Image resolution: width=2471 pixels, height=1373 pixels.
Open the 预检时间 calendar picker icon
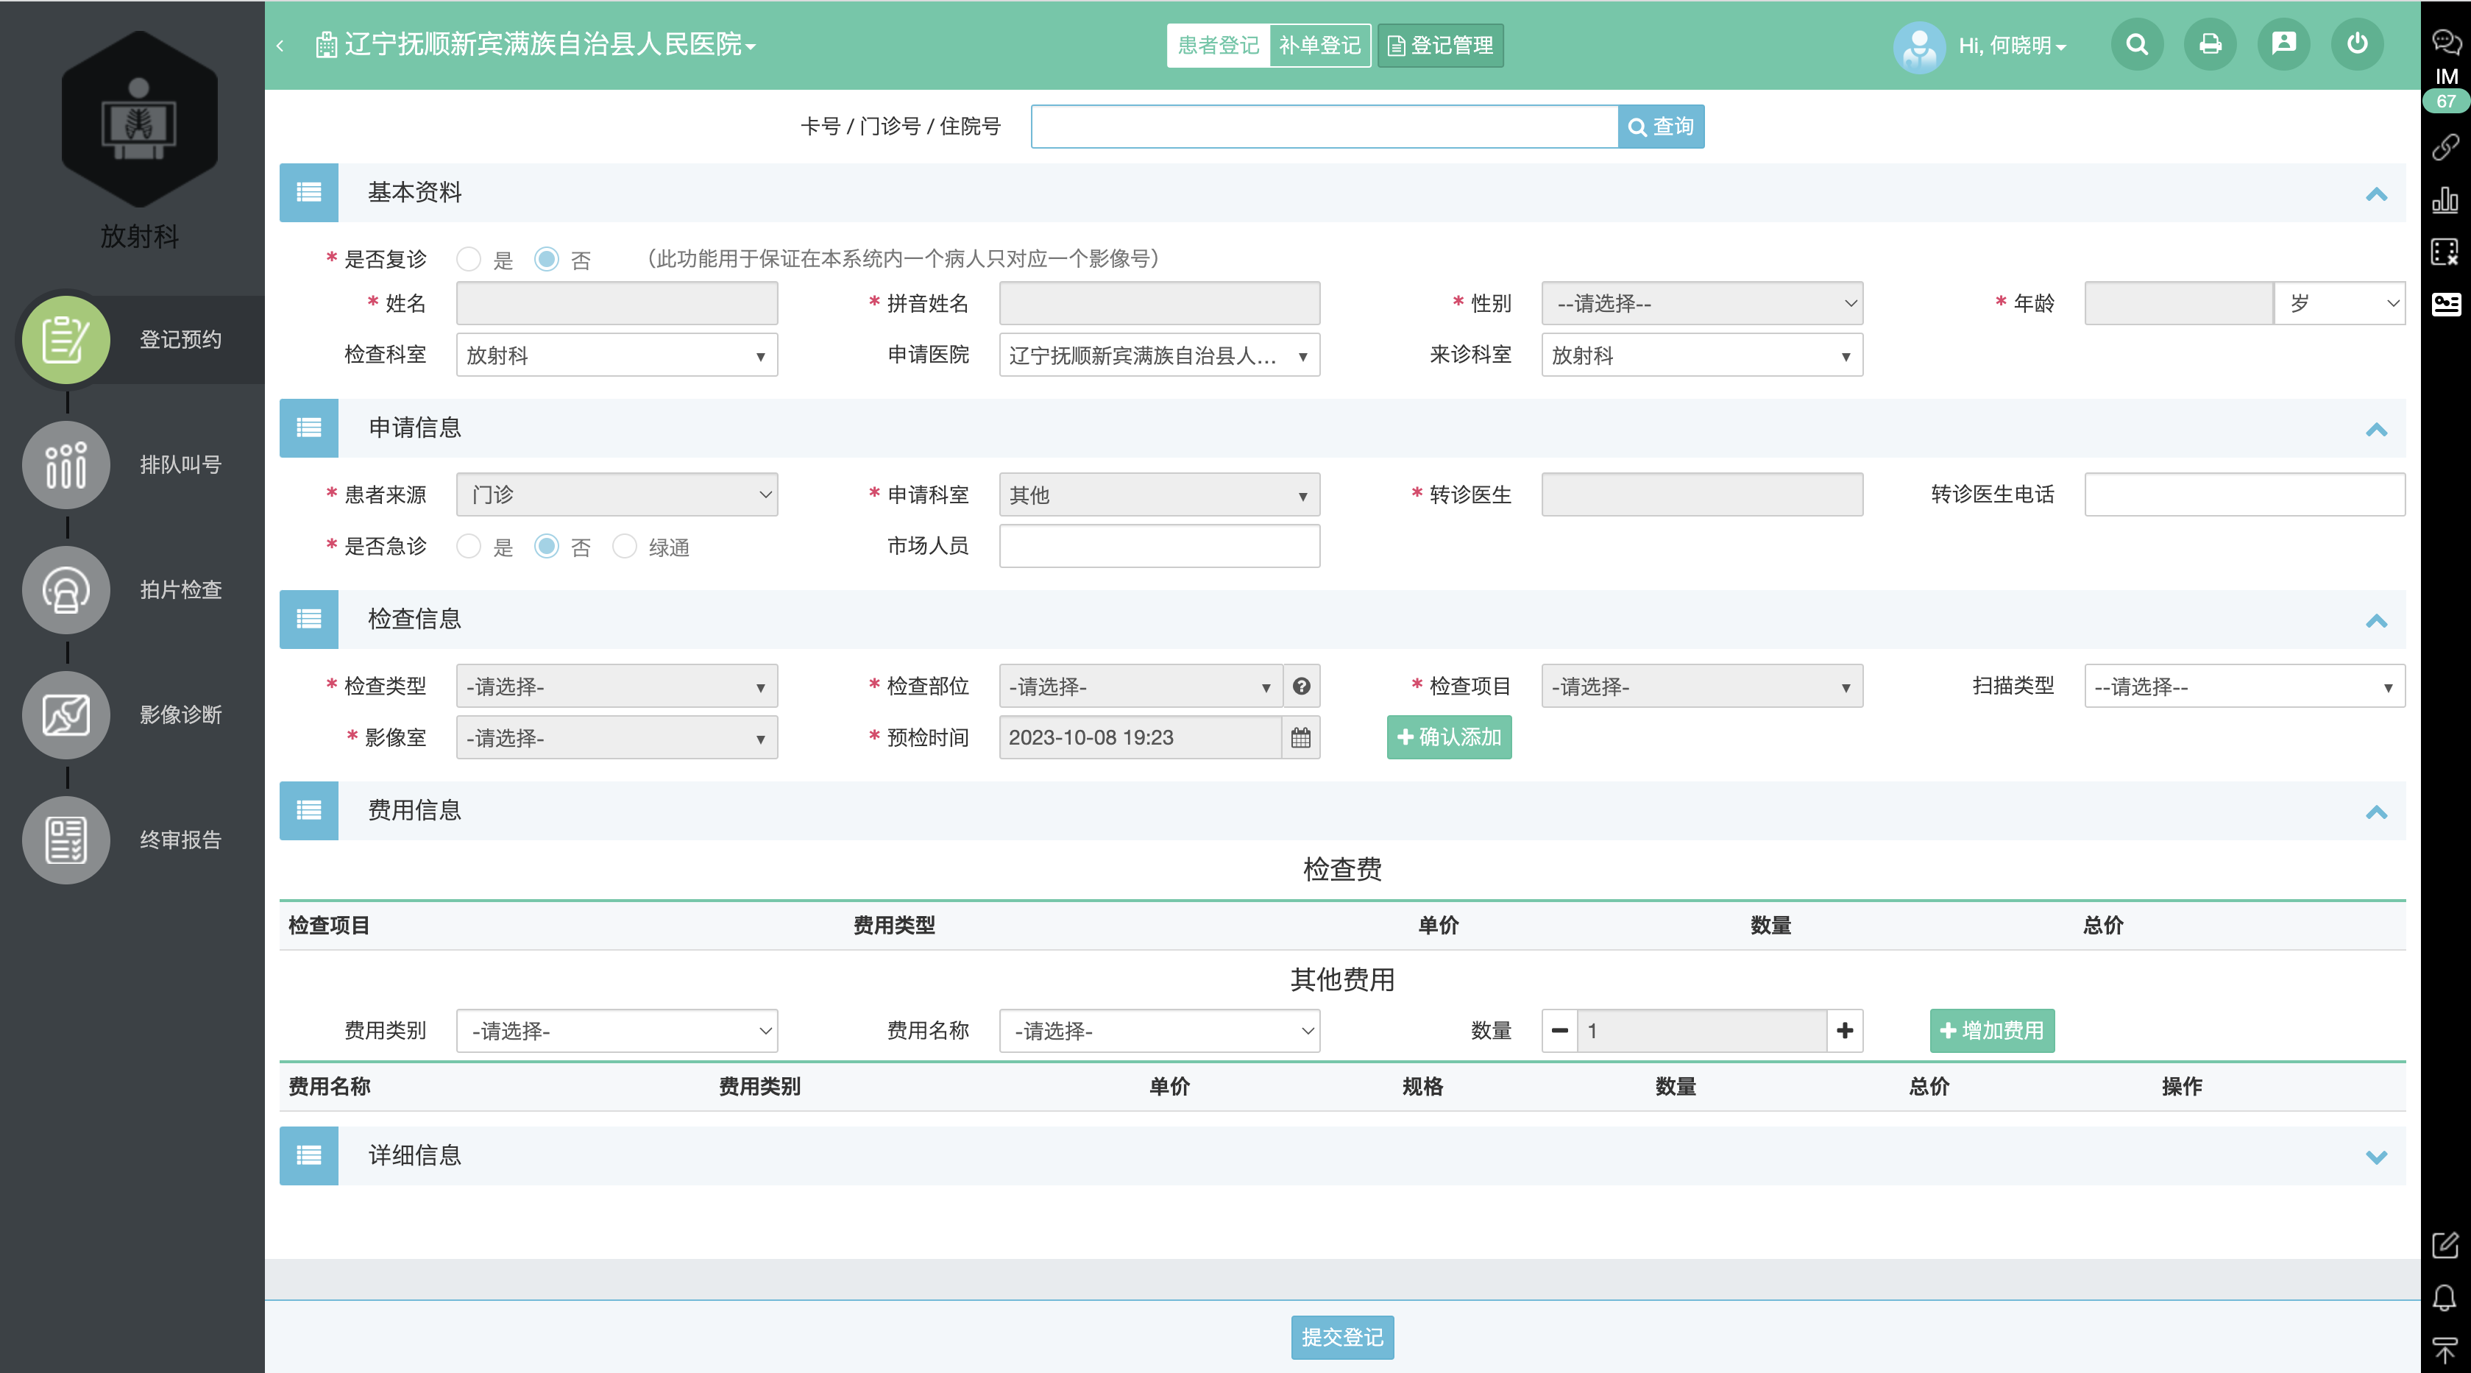(x=1301, y=738)
